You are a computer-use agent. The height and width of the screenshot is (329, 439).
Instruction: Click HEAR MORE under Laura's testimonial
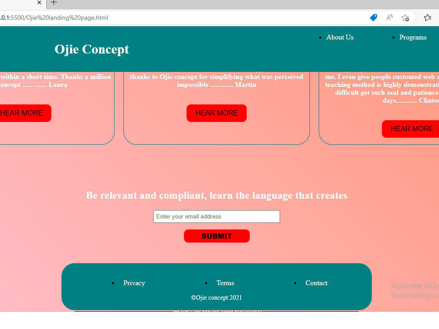pos(25,113)
